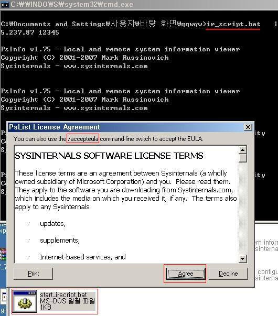Click 'Internet-based services, and' bullet item
The image size is (278, 316).
tap(83, 257)
